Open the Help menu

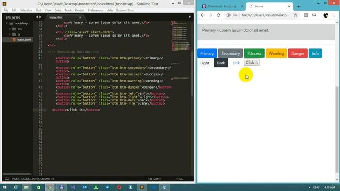[110, 10]
